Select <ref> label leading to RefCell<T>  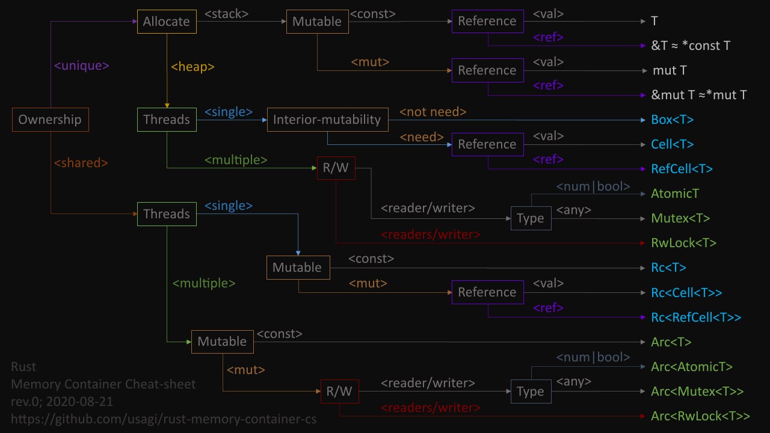point(548,159)
